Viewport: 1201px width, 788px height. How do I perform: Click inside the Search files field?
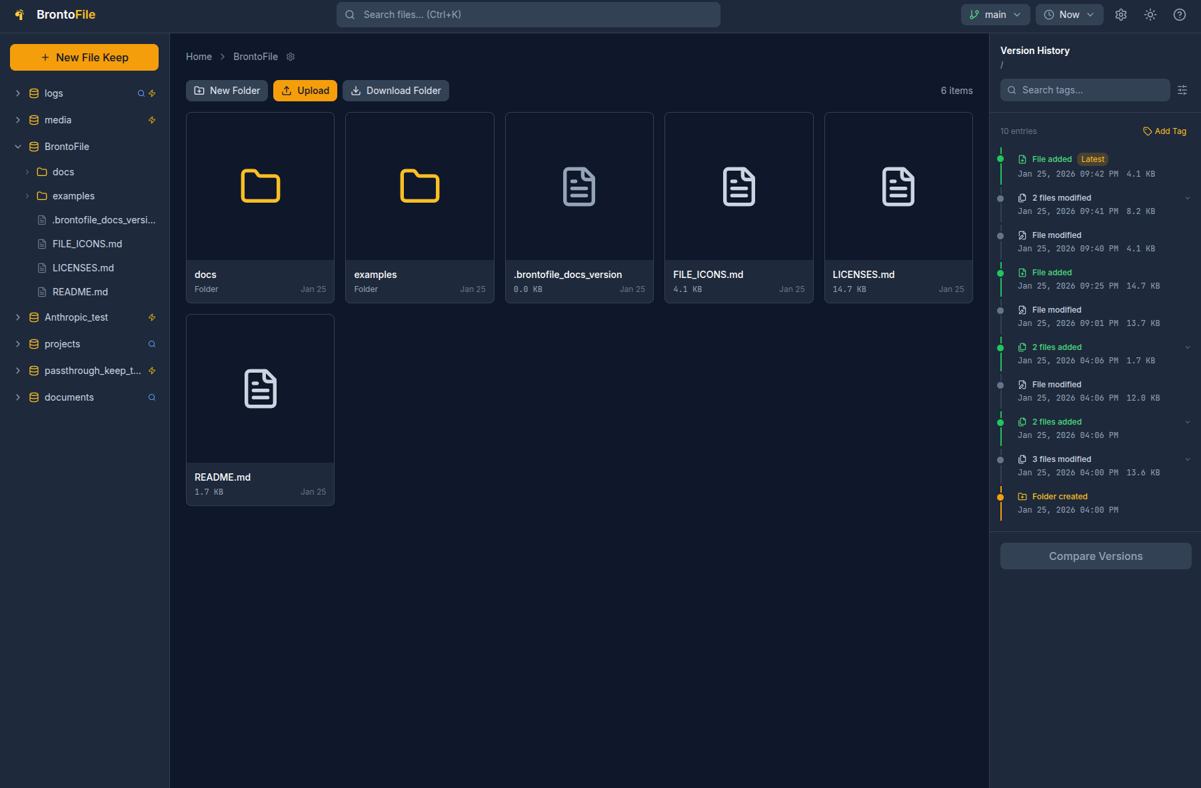point(528,14)
